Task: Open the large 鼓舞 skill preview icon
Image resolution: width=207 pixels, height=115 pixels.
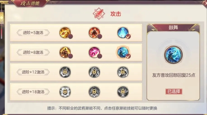Action: tap(173, 55)
